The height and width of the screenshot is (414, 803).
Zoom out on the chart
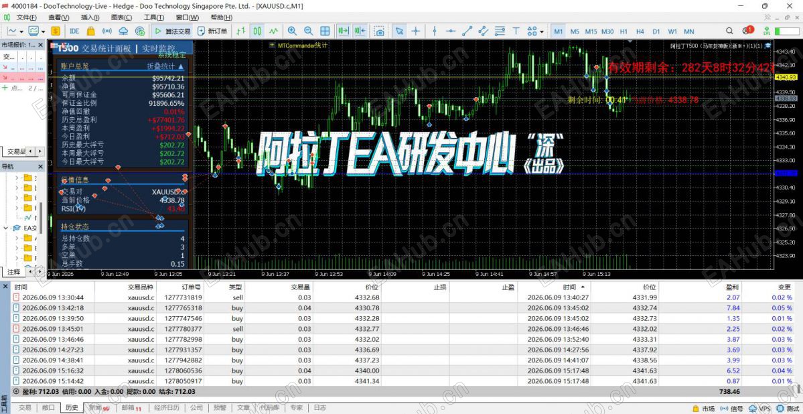point(308,31)
